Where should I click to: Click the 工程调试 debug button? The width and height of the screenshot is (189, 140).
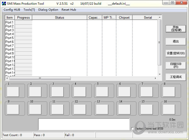point(176,77)
